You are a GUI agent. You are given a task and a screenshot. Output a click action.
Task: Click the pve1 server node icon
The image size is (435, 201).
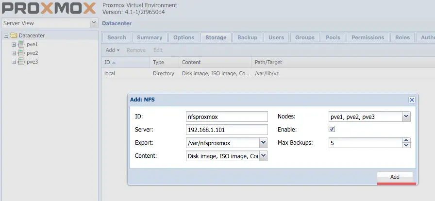(21, 44)
